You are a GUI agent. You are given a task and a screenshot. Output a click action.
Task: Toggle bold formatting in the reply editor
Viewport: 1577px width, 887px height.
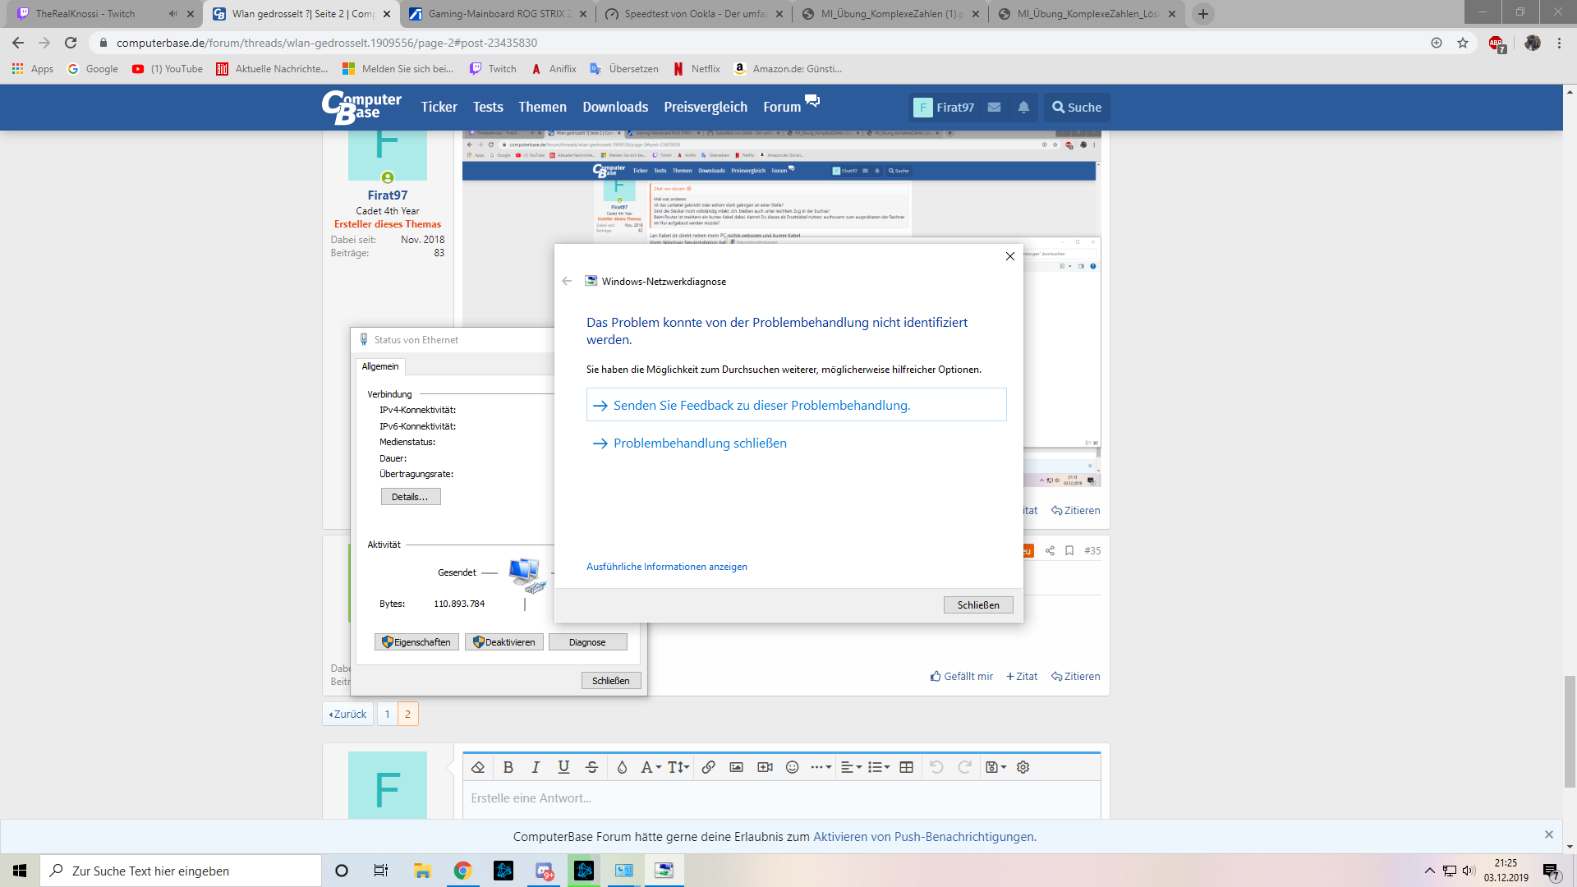[508, 767]
